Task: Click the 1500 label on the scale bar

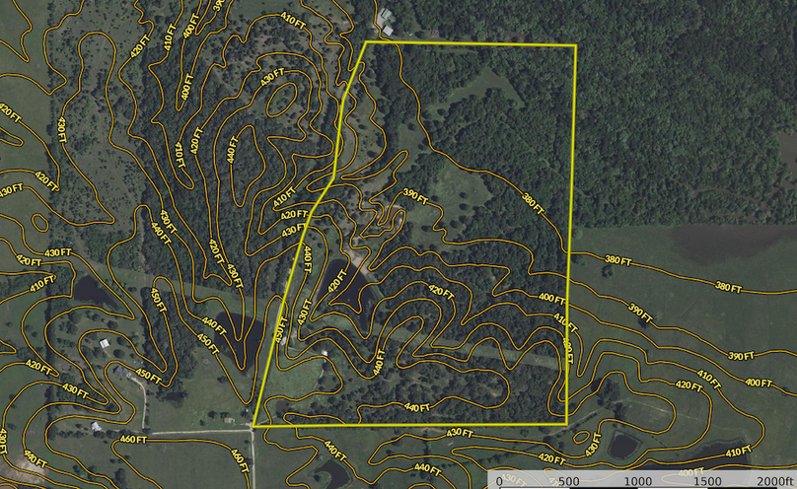Action: pos(707,481)
